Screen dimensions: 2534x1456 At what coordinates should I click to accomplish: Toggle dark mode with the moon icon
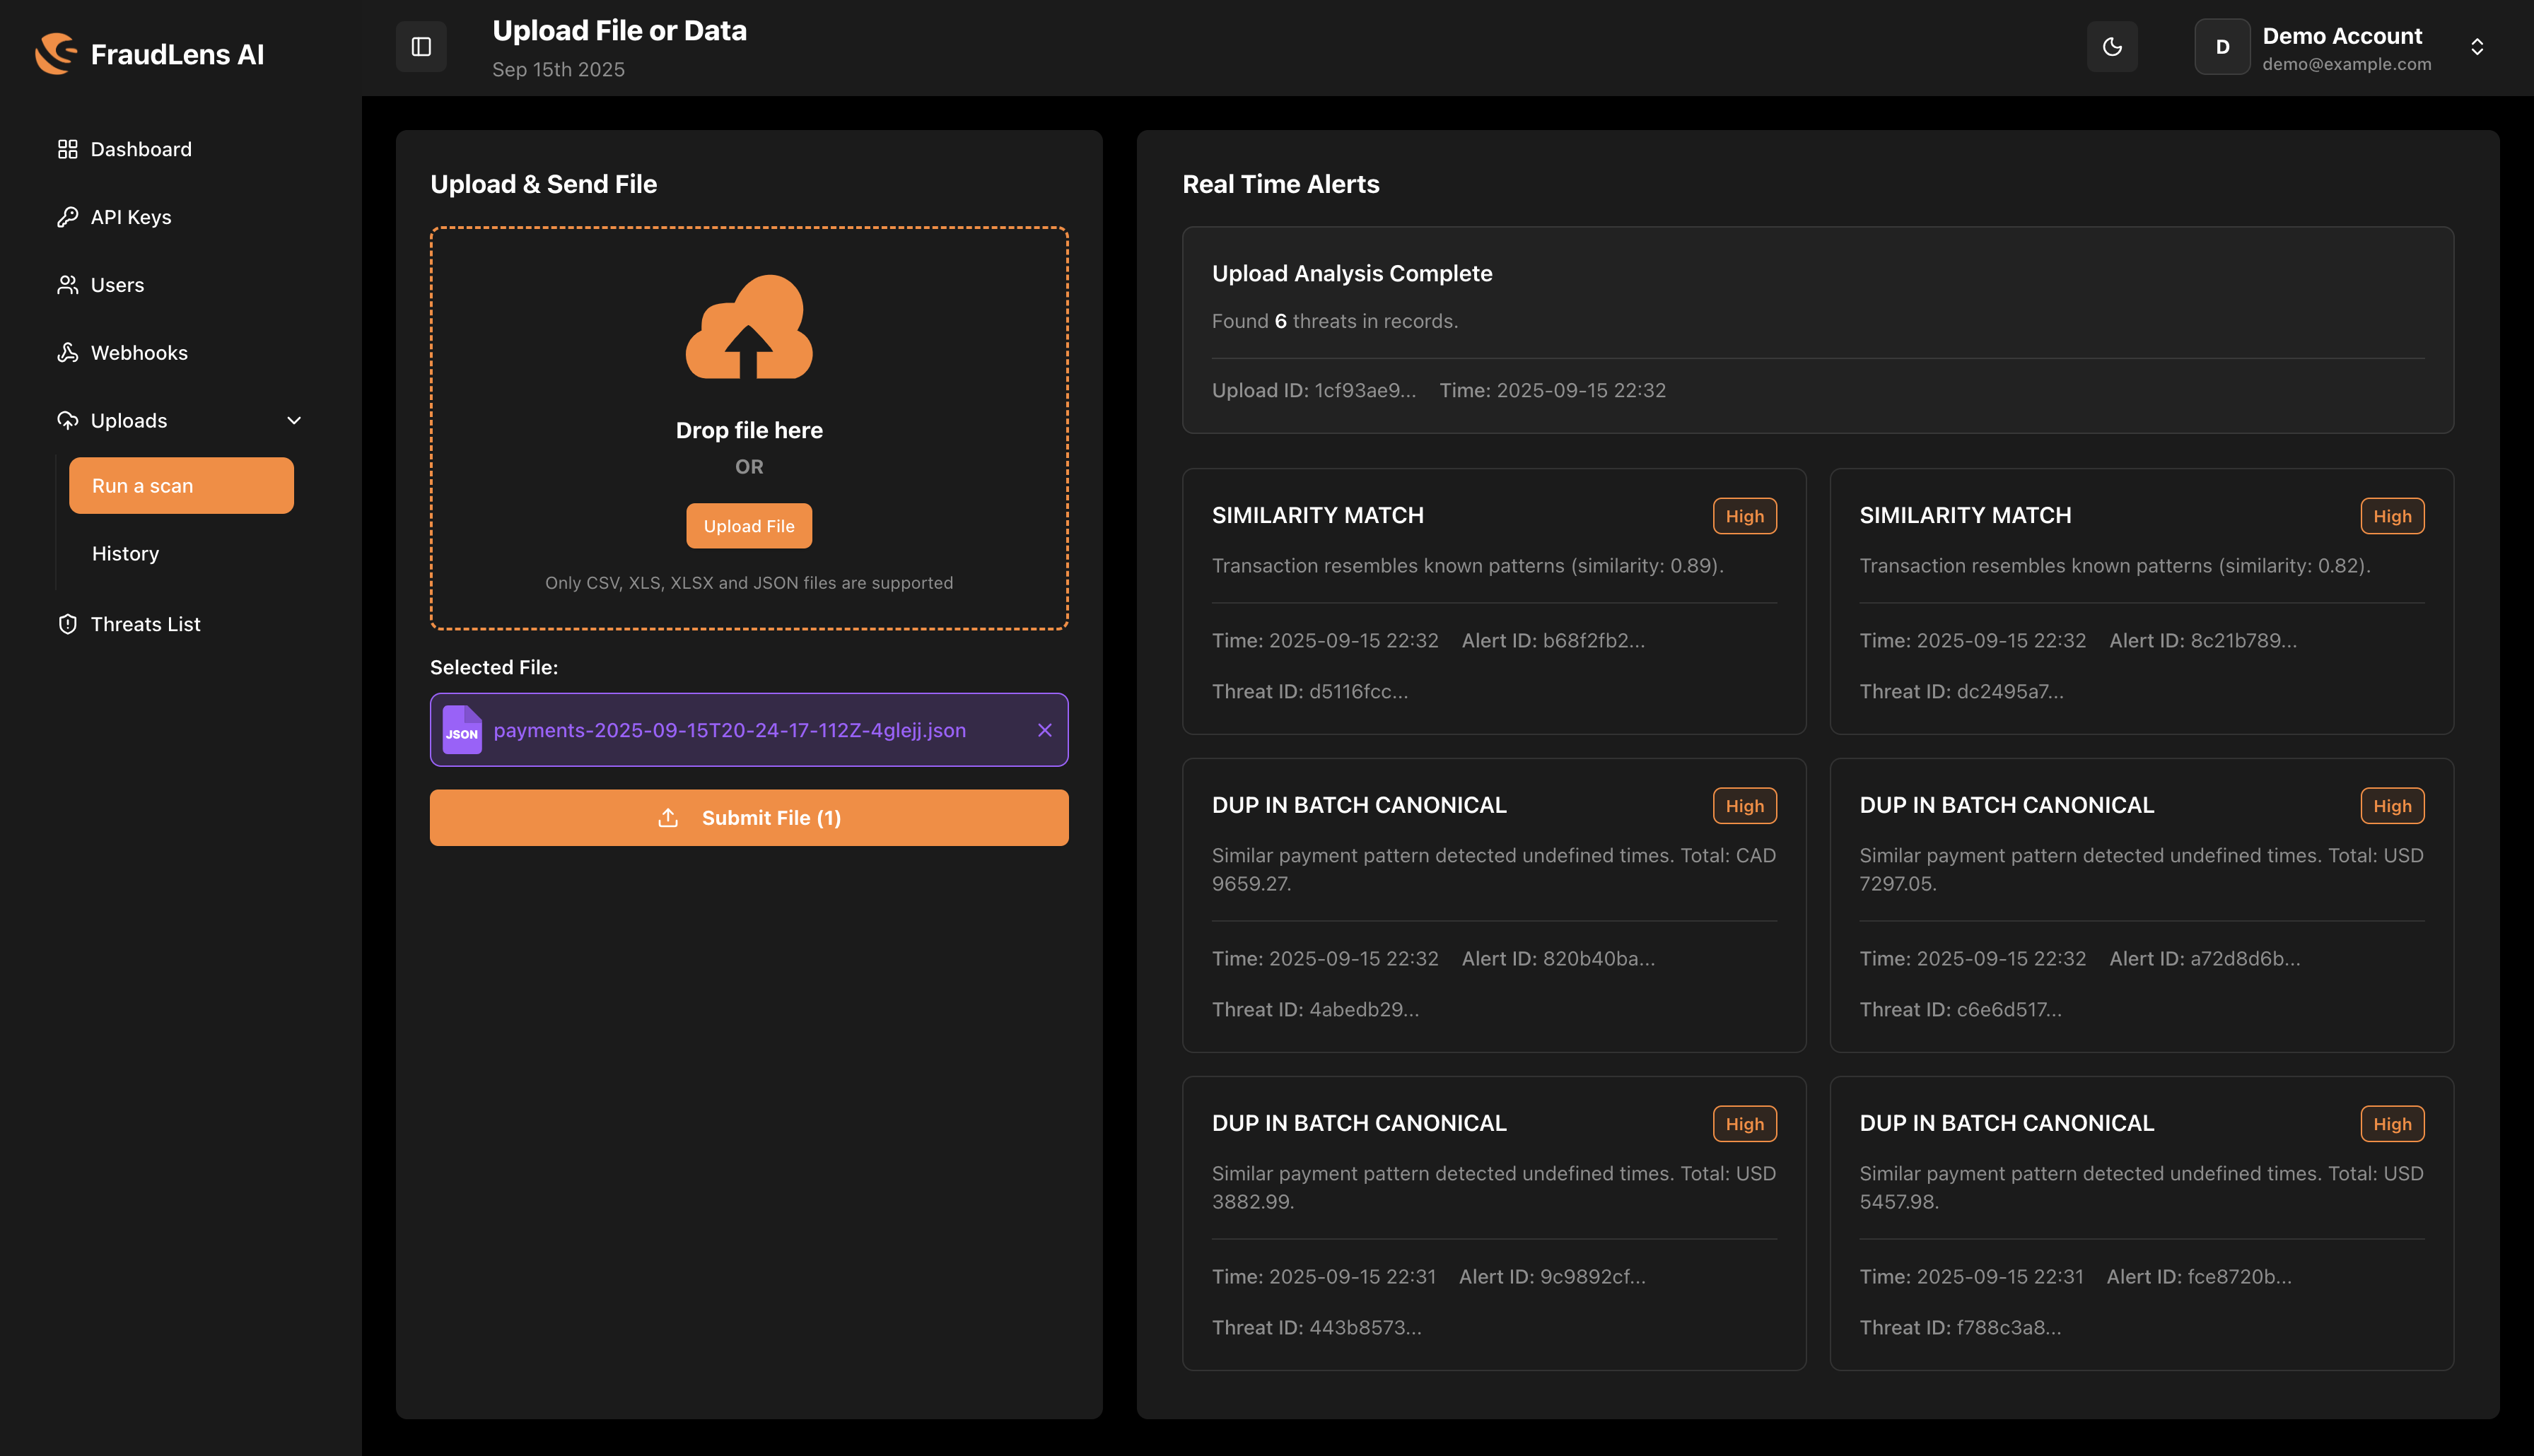click(x=2112, y=46)
